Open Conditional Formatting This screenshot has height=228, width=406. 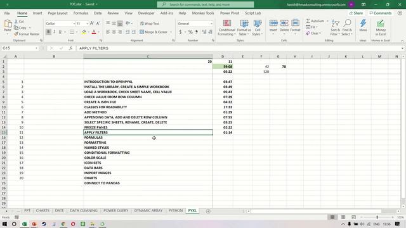pos(227,28)
